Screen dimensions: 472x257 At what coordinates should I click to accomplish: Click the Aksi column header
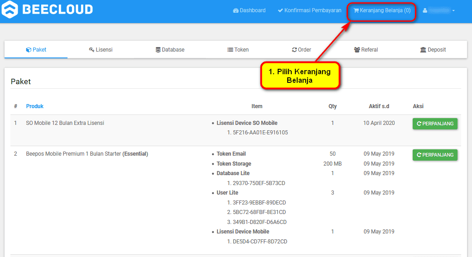pos(418,106)
